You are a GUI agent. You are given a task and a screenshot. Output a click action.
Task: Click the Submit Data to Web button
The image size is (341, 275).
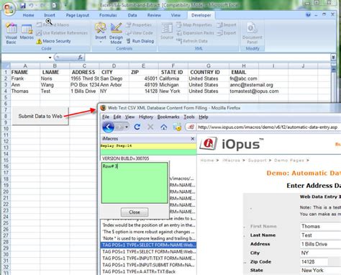point(40,116)
